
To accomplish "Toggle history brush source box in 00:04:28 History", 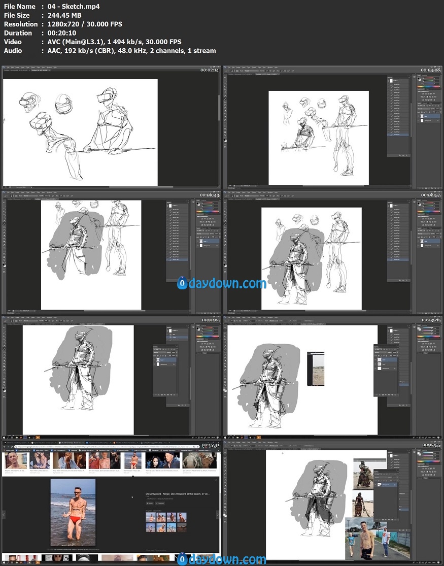I will 388,81.
